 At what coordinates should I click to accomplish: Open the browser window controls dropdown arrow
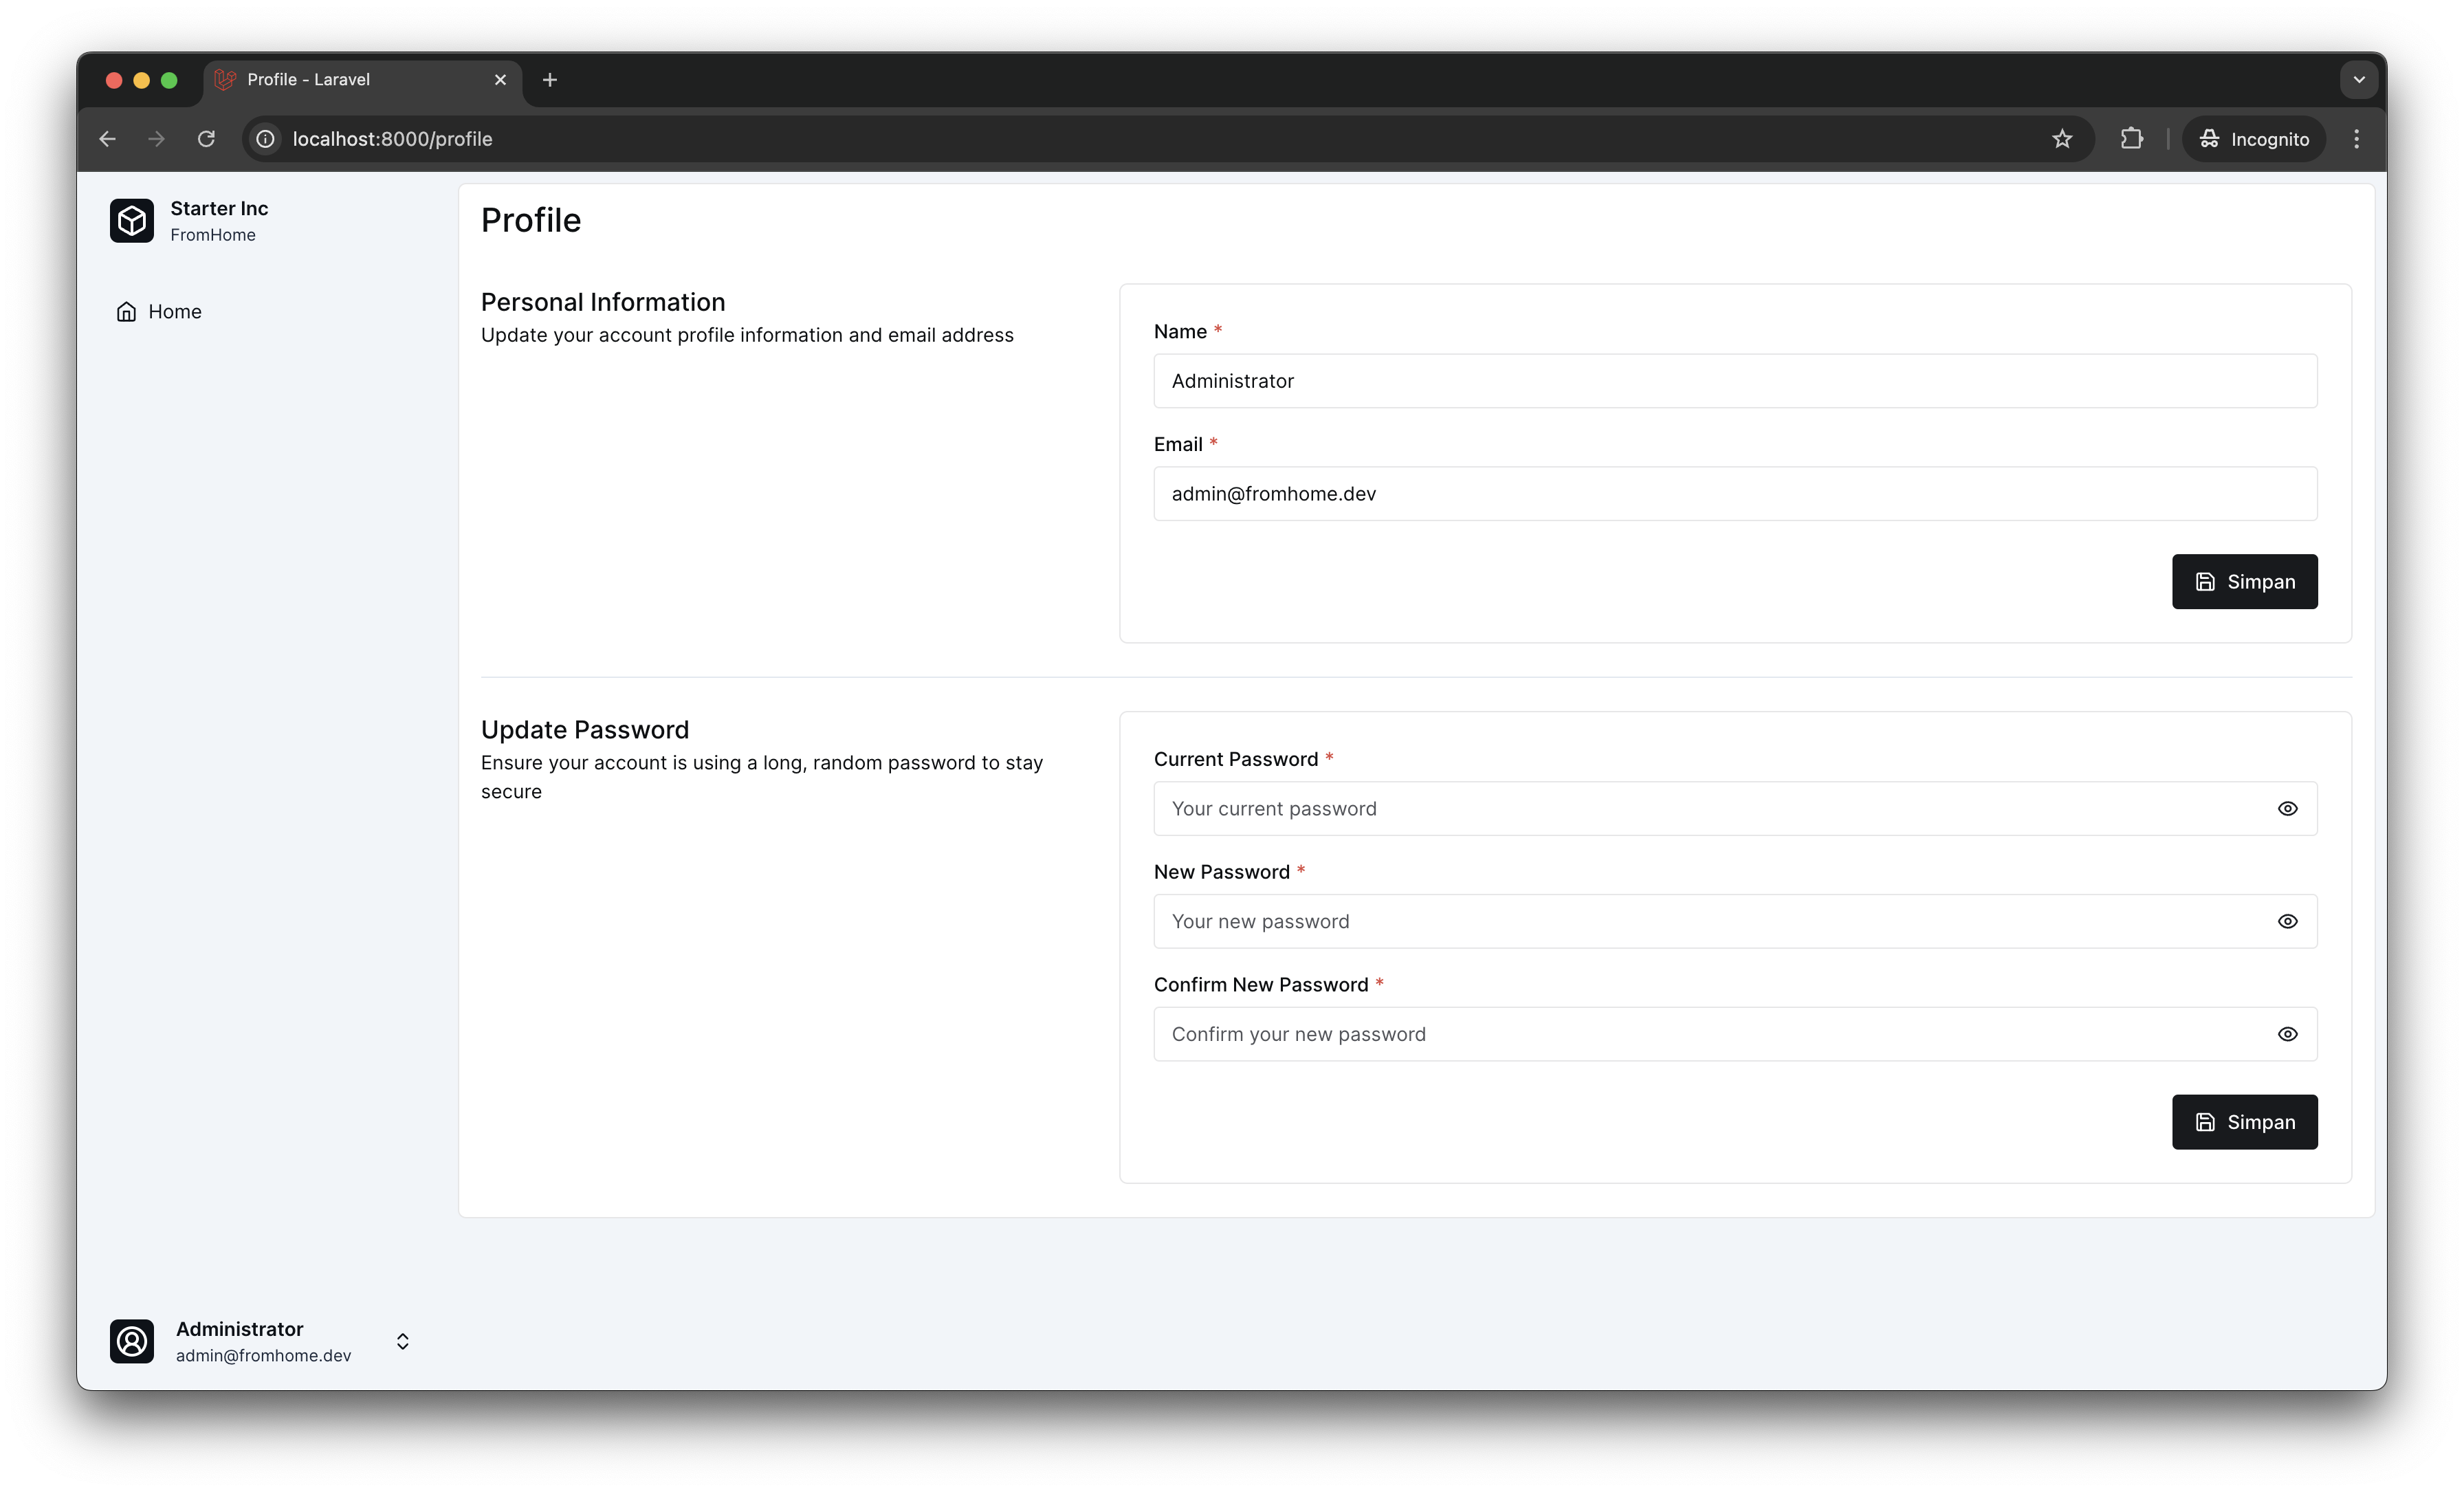point(2358,80)
